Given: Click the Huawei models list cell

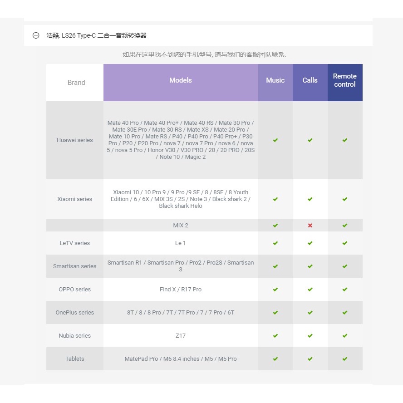Looking at the screenshot, I should point(181,140).
